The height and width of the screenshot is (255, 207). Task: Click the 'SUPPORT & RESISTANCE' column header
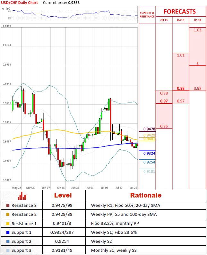pos(147,15)
